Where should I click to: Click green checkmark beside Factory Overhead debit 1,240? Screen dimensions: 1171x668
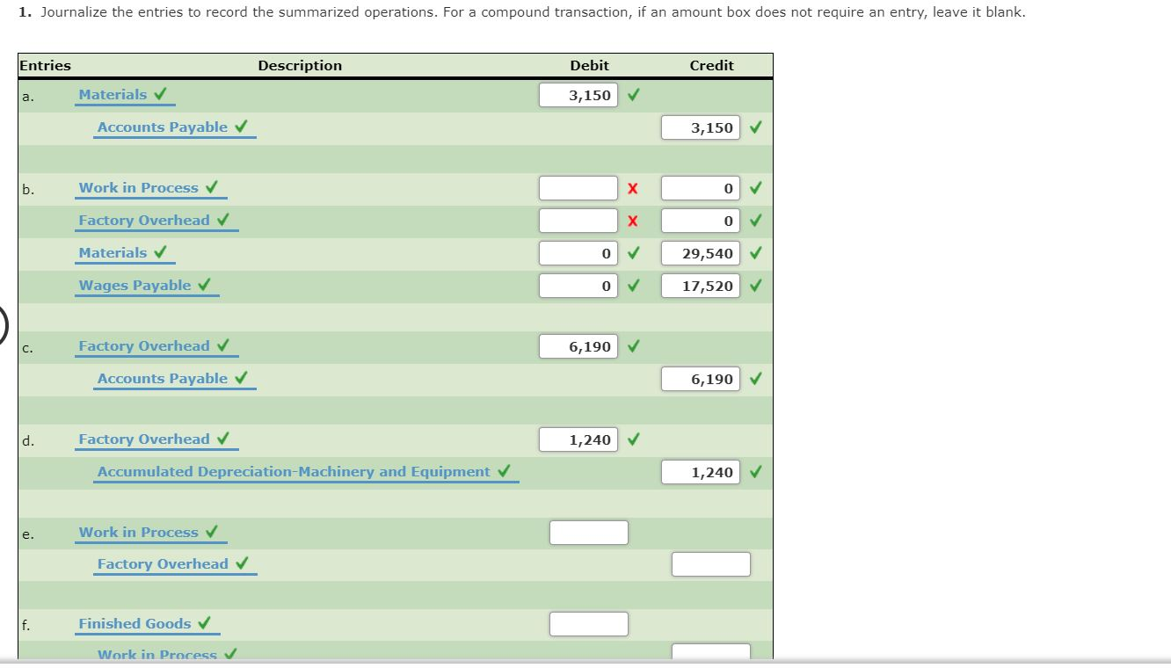[633, 439]
